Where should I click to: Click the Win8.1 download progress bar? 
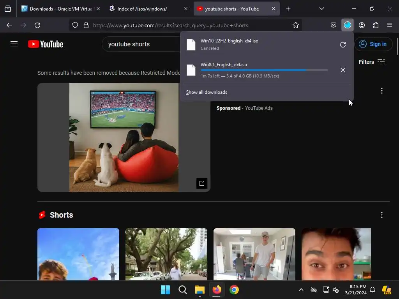(x=264, y=70)
